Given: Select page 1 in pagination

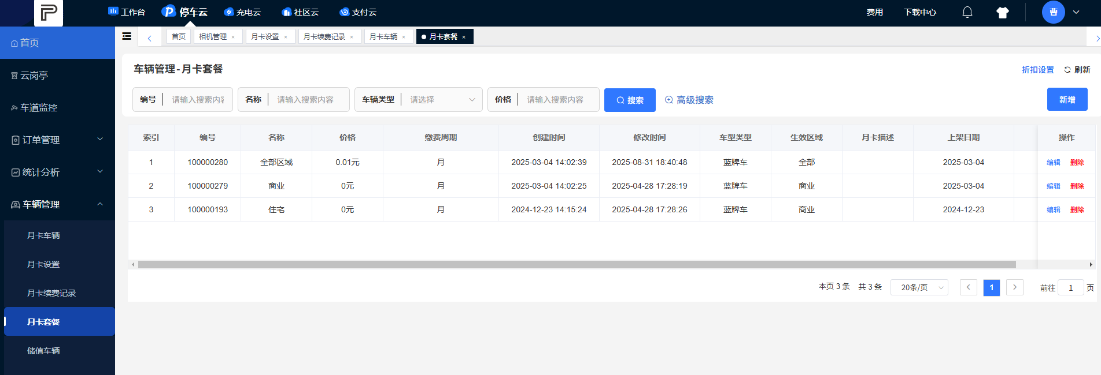Looking at the screenshot, I should tap(992, 287).
